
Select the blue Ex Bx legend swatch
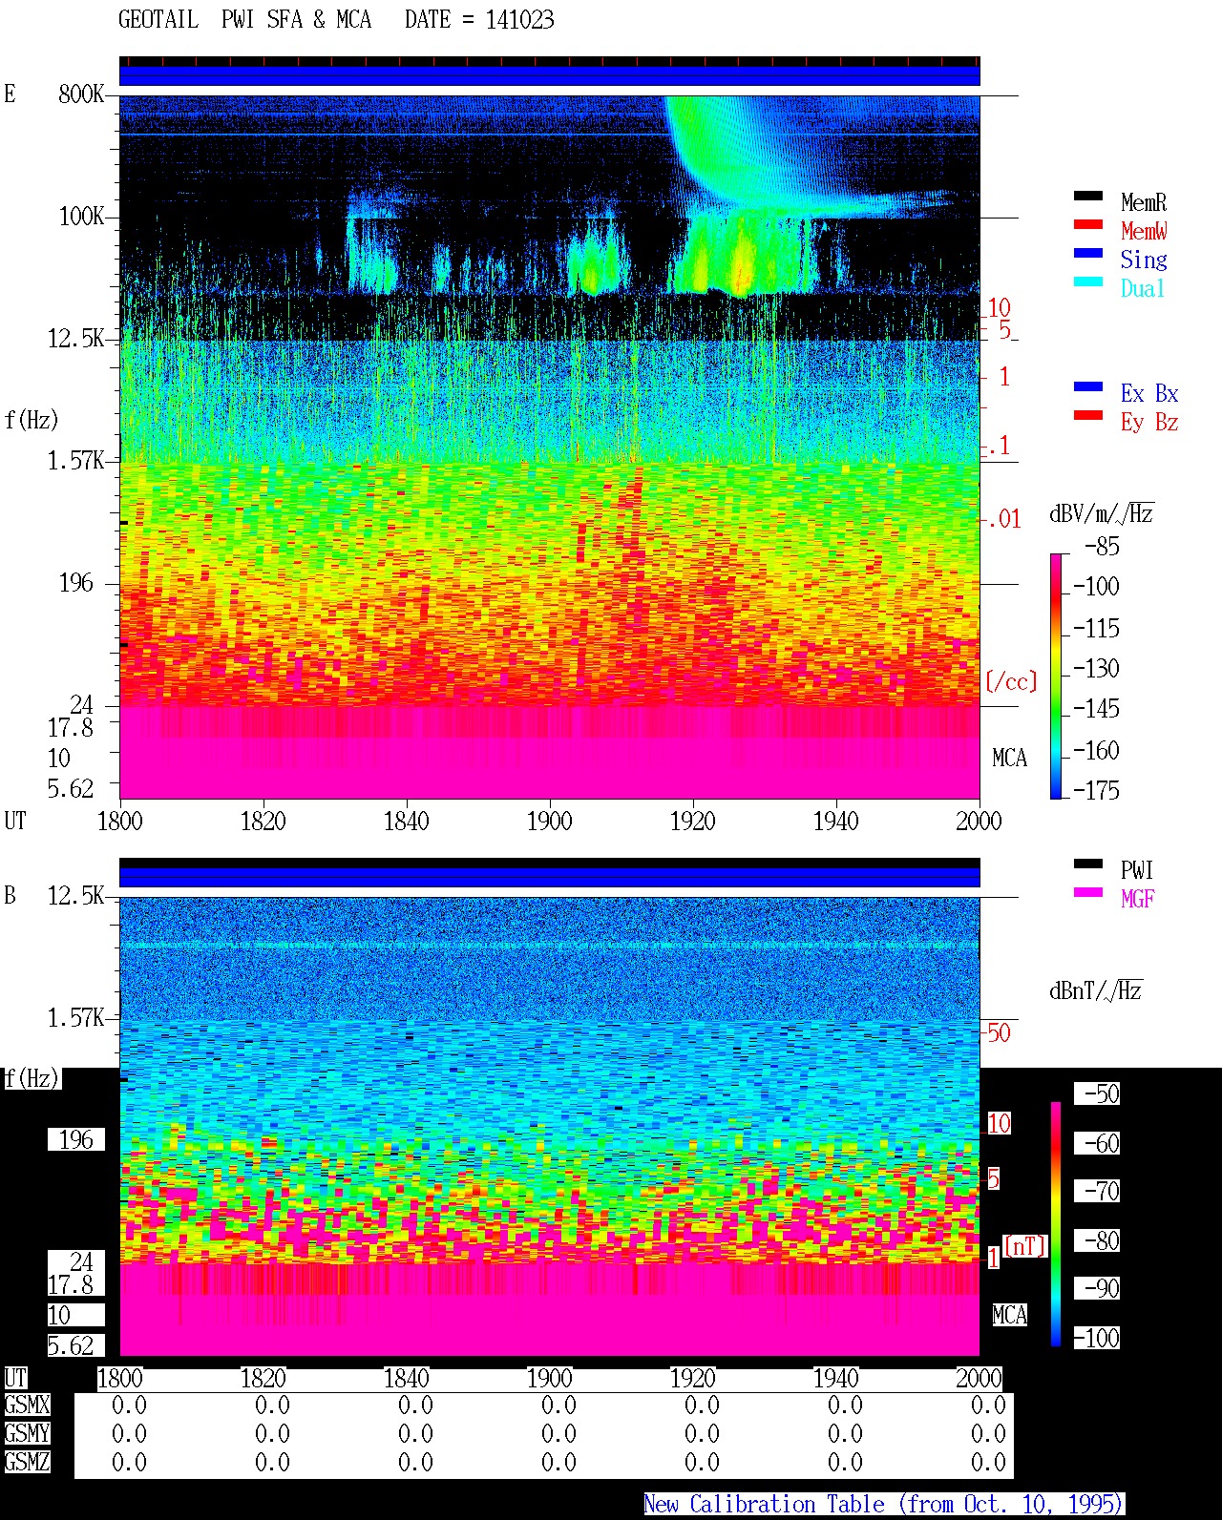click(1088, 387)
